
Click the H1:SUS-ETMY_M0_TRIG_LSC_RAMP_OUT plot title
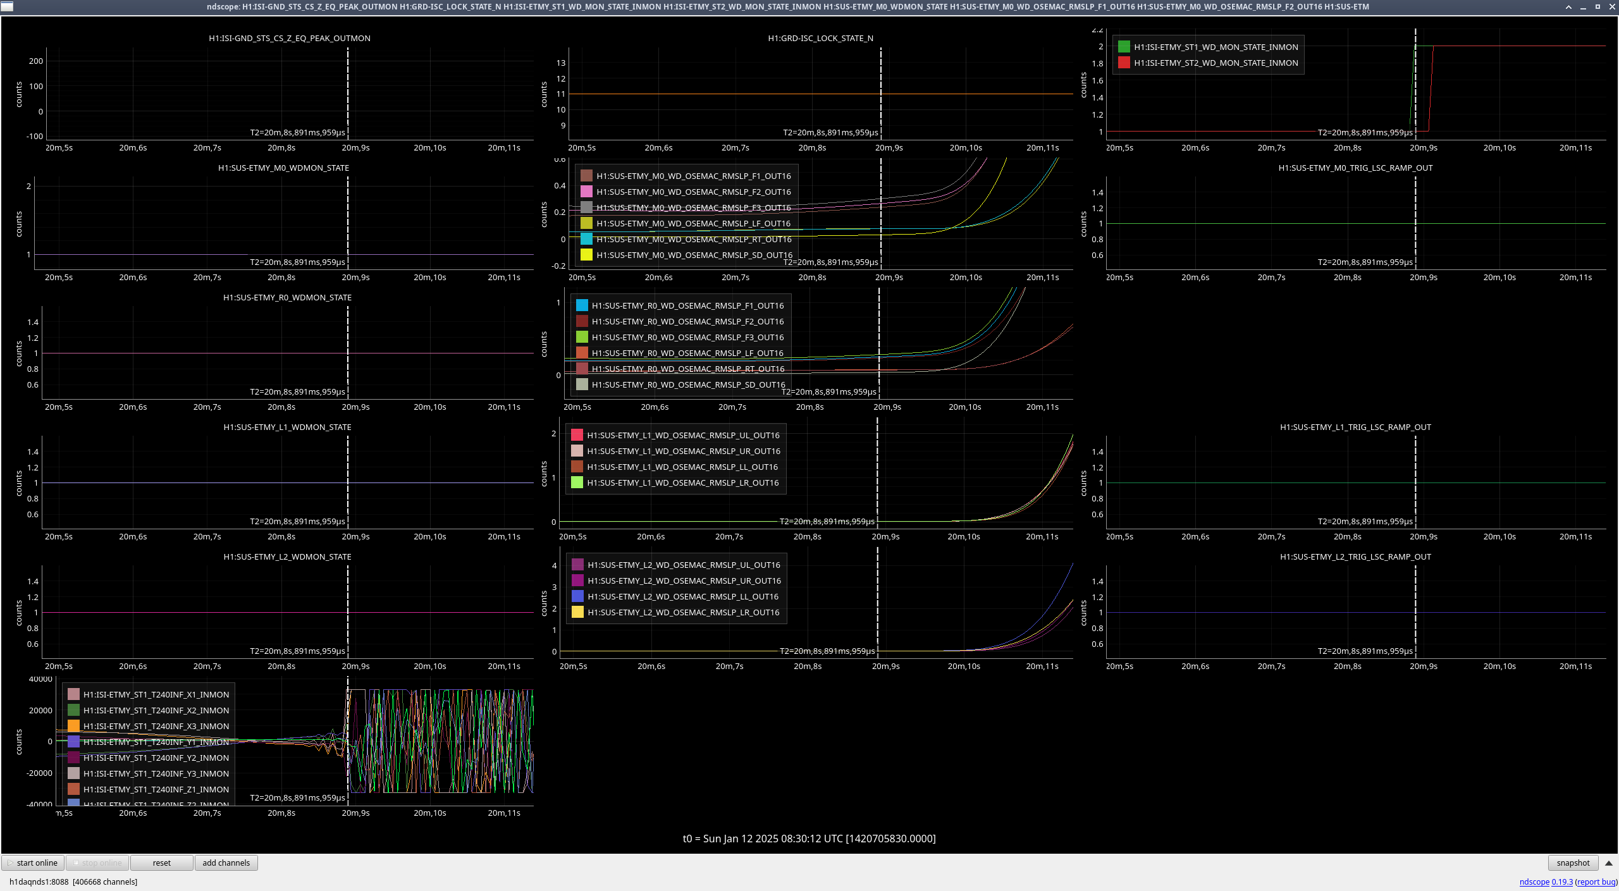(1355, 168)
